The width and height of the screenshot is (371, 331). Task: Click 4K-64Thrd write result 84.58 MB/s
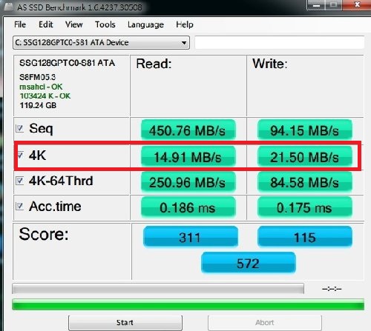tap(305, 182)
